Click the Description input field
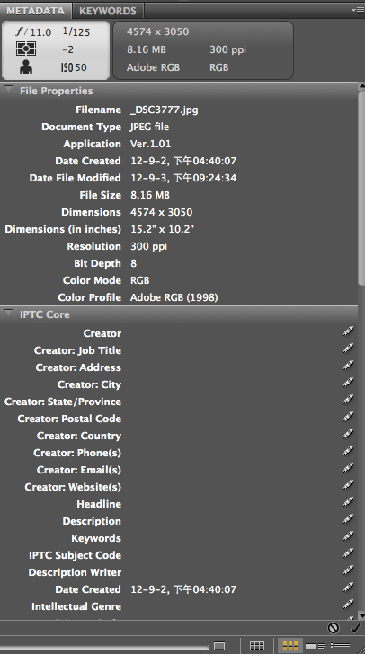 234,521
